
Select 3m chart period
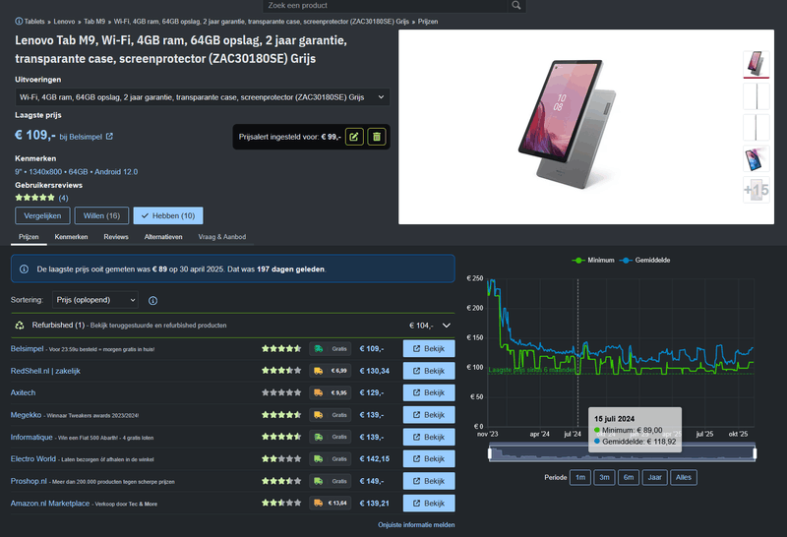coord(604,477)
